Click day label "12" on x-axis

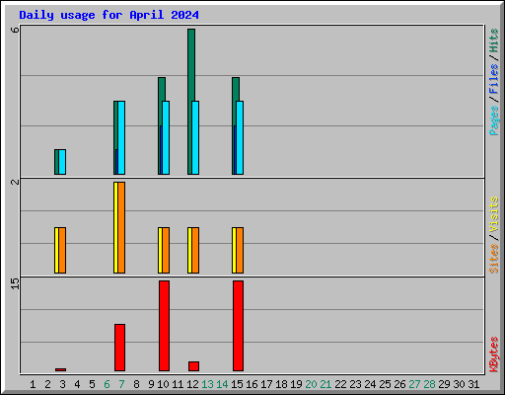coord(192,384)
